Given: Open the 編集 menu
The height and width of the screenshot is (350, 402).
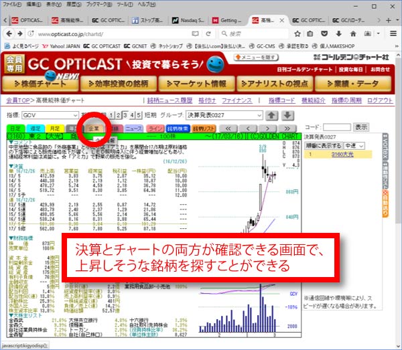Looking at the screenshot, I should [33, 5].
